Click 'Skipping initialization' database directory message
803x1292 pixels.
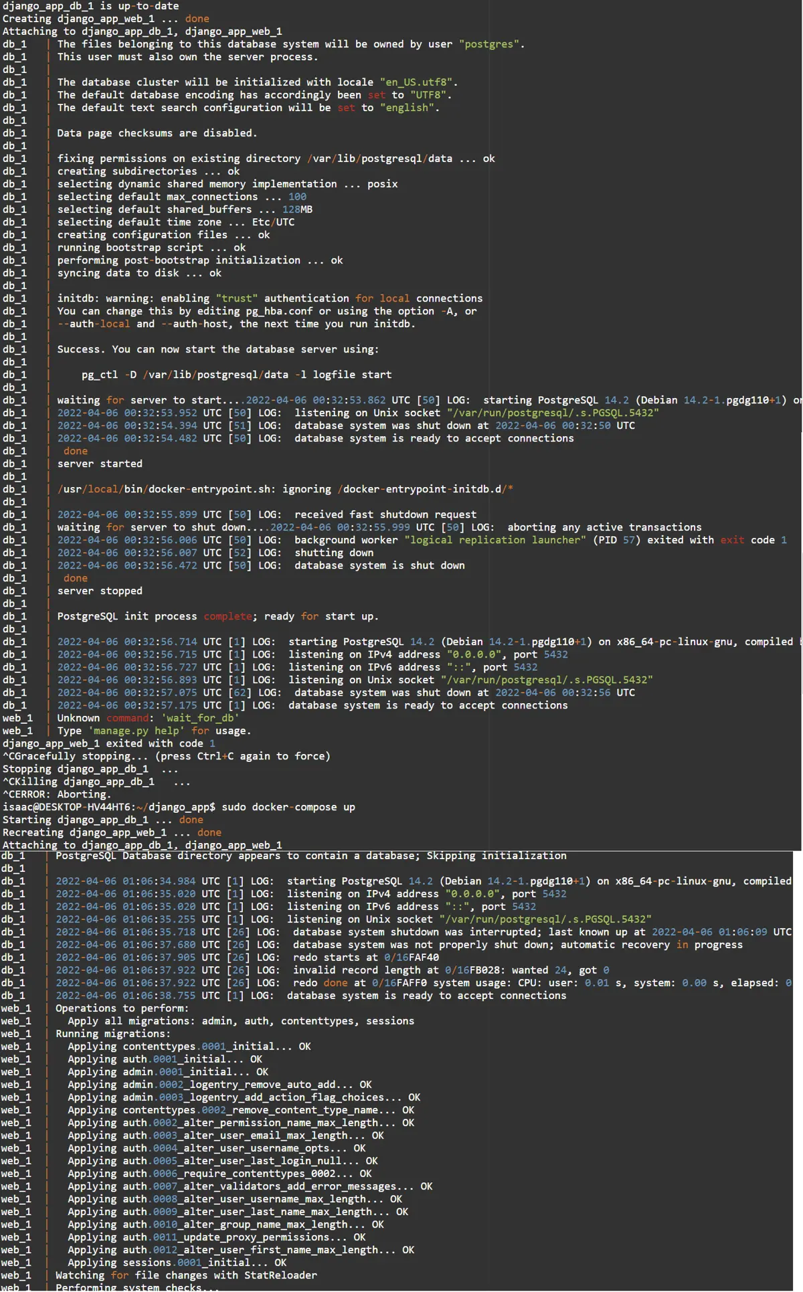(x=311, y=856)
